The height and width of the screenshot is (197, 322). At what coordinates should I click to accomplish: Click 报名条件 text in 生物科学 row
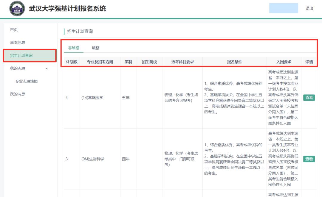tap(234, 159)
